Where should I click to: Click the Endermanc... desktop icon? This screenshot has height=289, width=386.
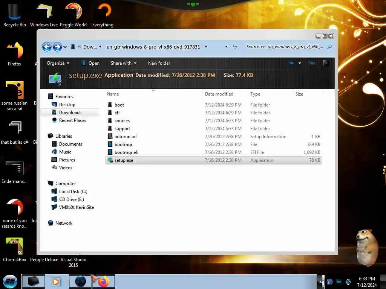click(x=15, y=172)
